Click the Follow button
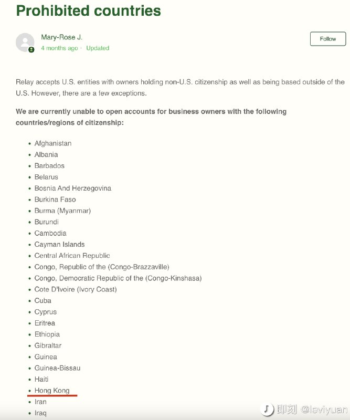 coord(327,38)
